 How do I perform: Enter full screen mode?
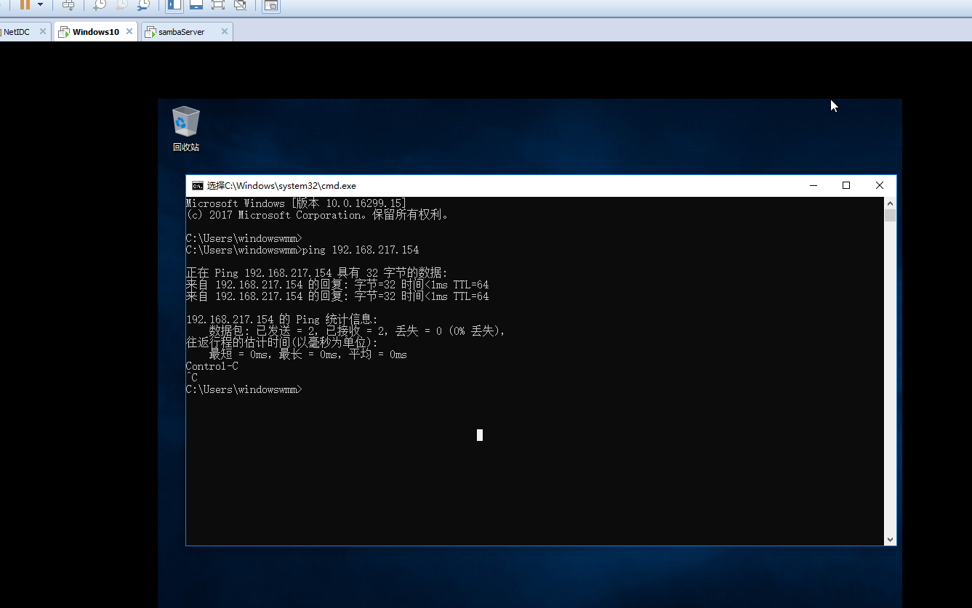(x=217, y=4)
